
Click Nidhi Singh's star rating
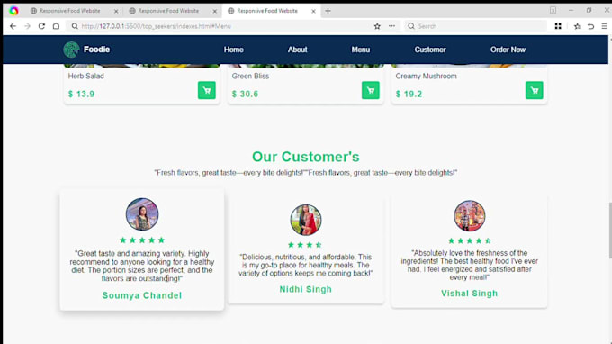(x=305, y=245)
